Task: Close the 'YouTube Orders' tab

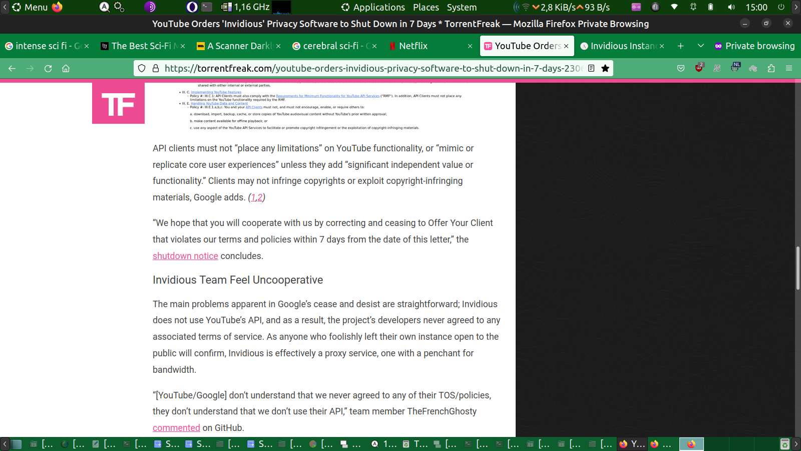Action: tap(566, 46)
